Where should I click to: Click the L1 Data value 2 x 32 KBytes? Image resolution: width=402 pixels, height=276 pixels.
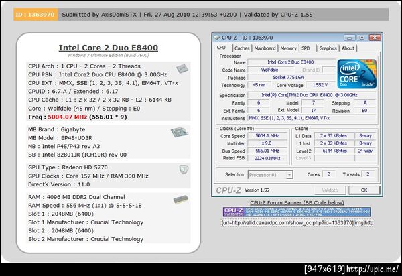coord(334,135)
